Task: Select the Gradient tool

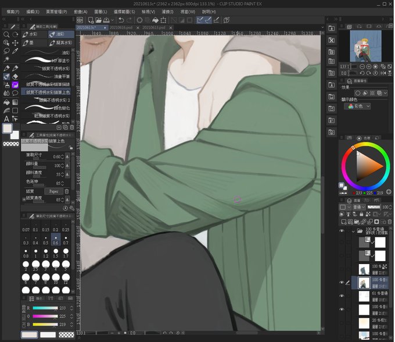Action: [15, 102]
